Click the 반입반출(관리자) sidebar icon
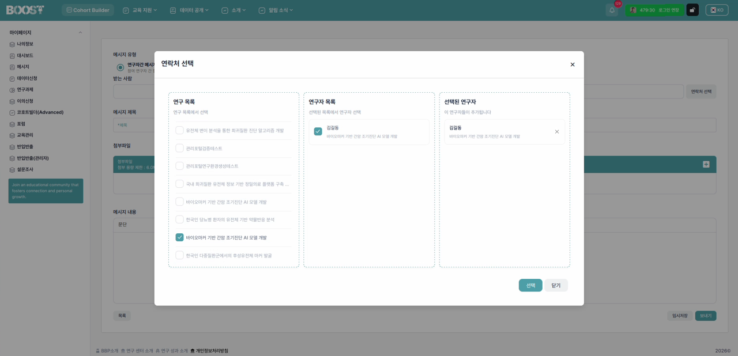Viewport: 738px width, 356px height. click(12, 158)
